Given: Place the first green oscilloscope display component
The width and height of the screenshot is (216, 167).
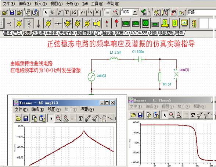Looking at the screenshot, I should click(x=126, y=24).
